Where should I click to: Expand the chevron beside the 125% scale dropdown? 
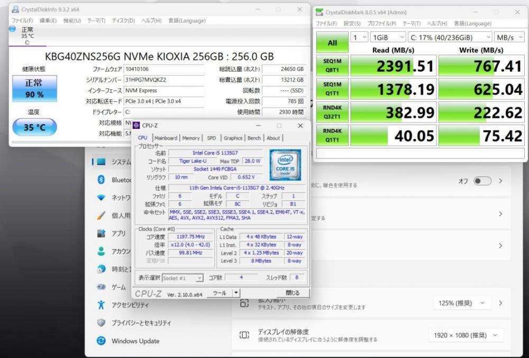501,303
